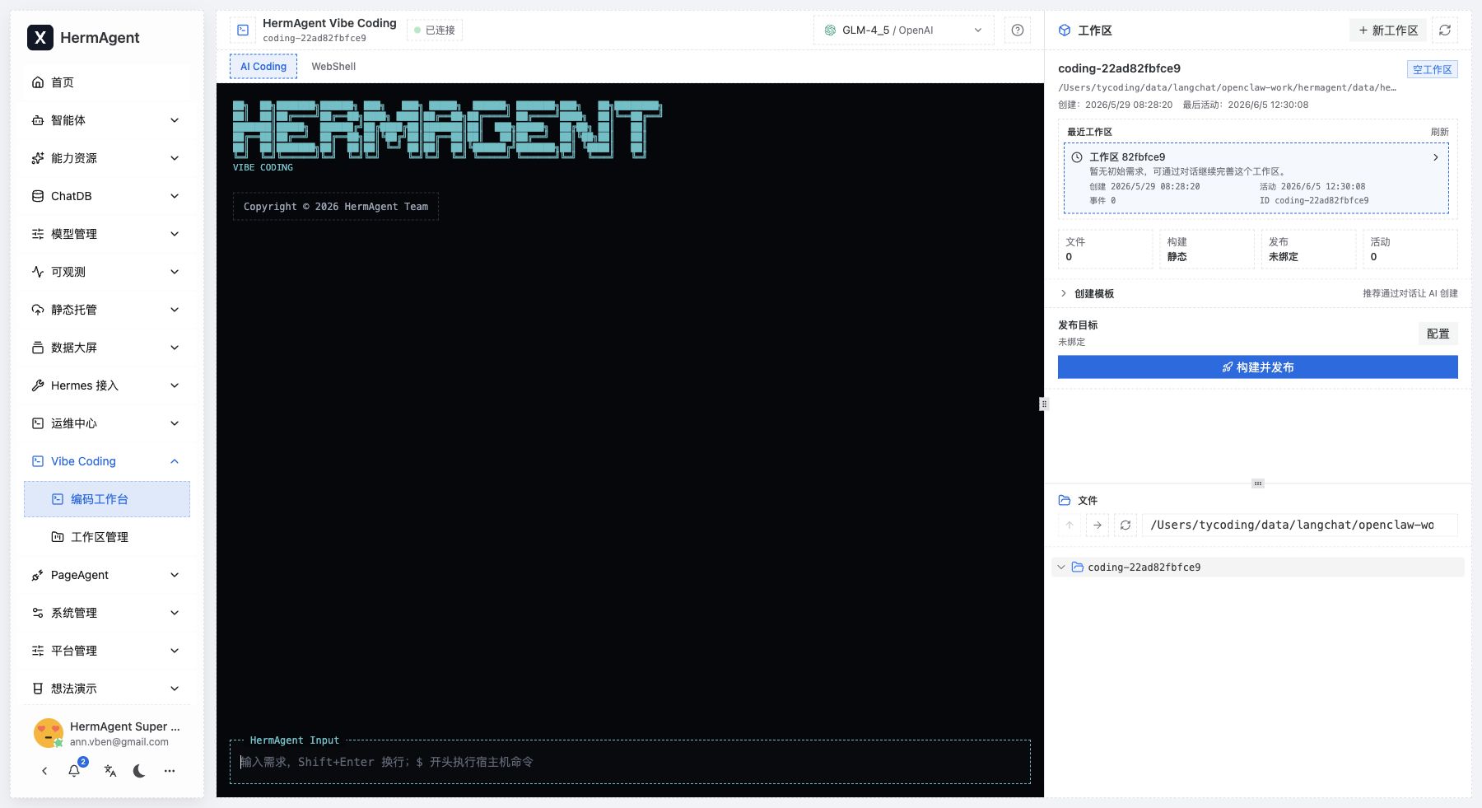Image resolution: width=1482 pixels, height=808 pixels.
Task: Click the help question mark icon
Action: click(1018, 30)
